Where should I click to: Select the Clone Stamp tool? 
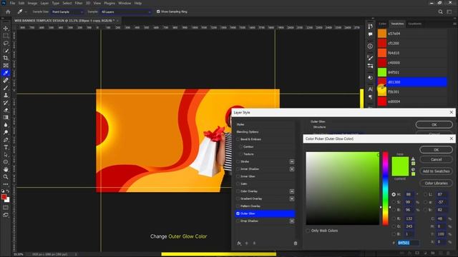(6, 95)
